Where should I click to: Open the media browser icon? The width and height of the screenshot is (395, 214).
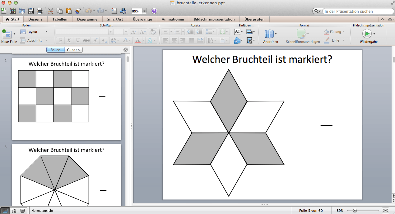tap(123, 11)
